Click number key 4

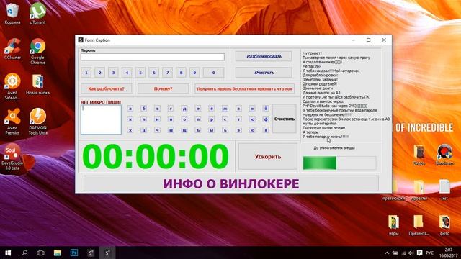coord(127,73)
